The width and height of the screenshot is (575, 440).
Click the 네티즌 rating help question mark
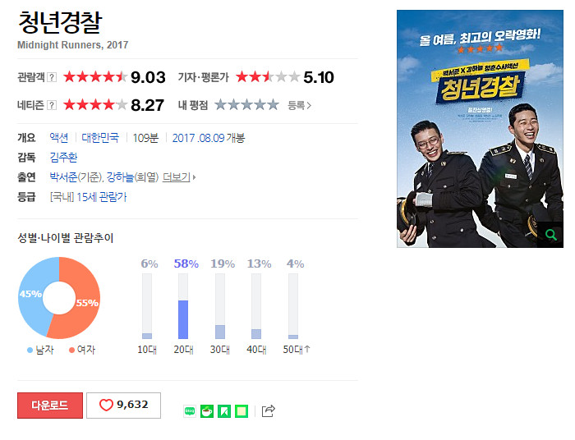[x=52, y=105]
